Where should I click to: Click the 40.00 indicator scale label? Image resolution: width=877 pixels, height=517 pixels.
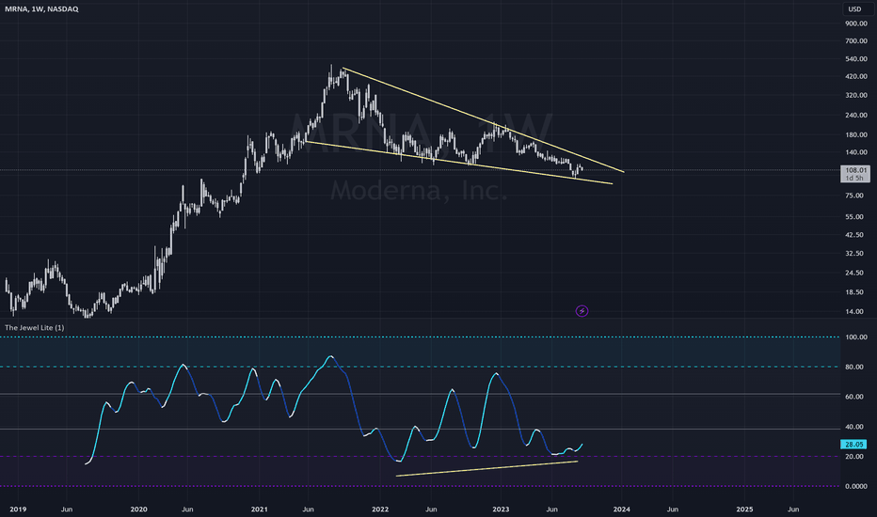[x=854, y=427]
